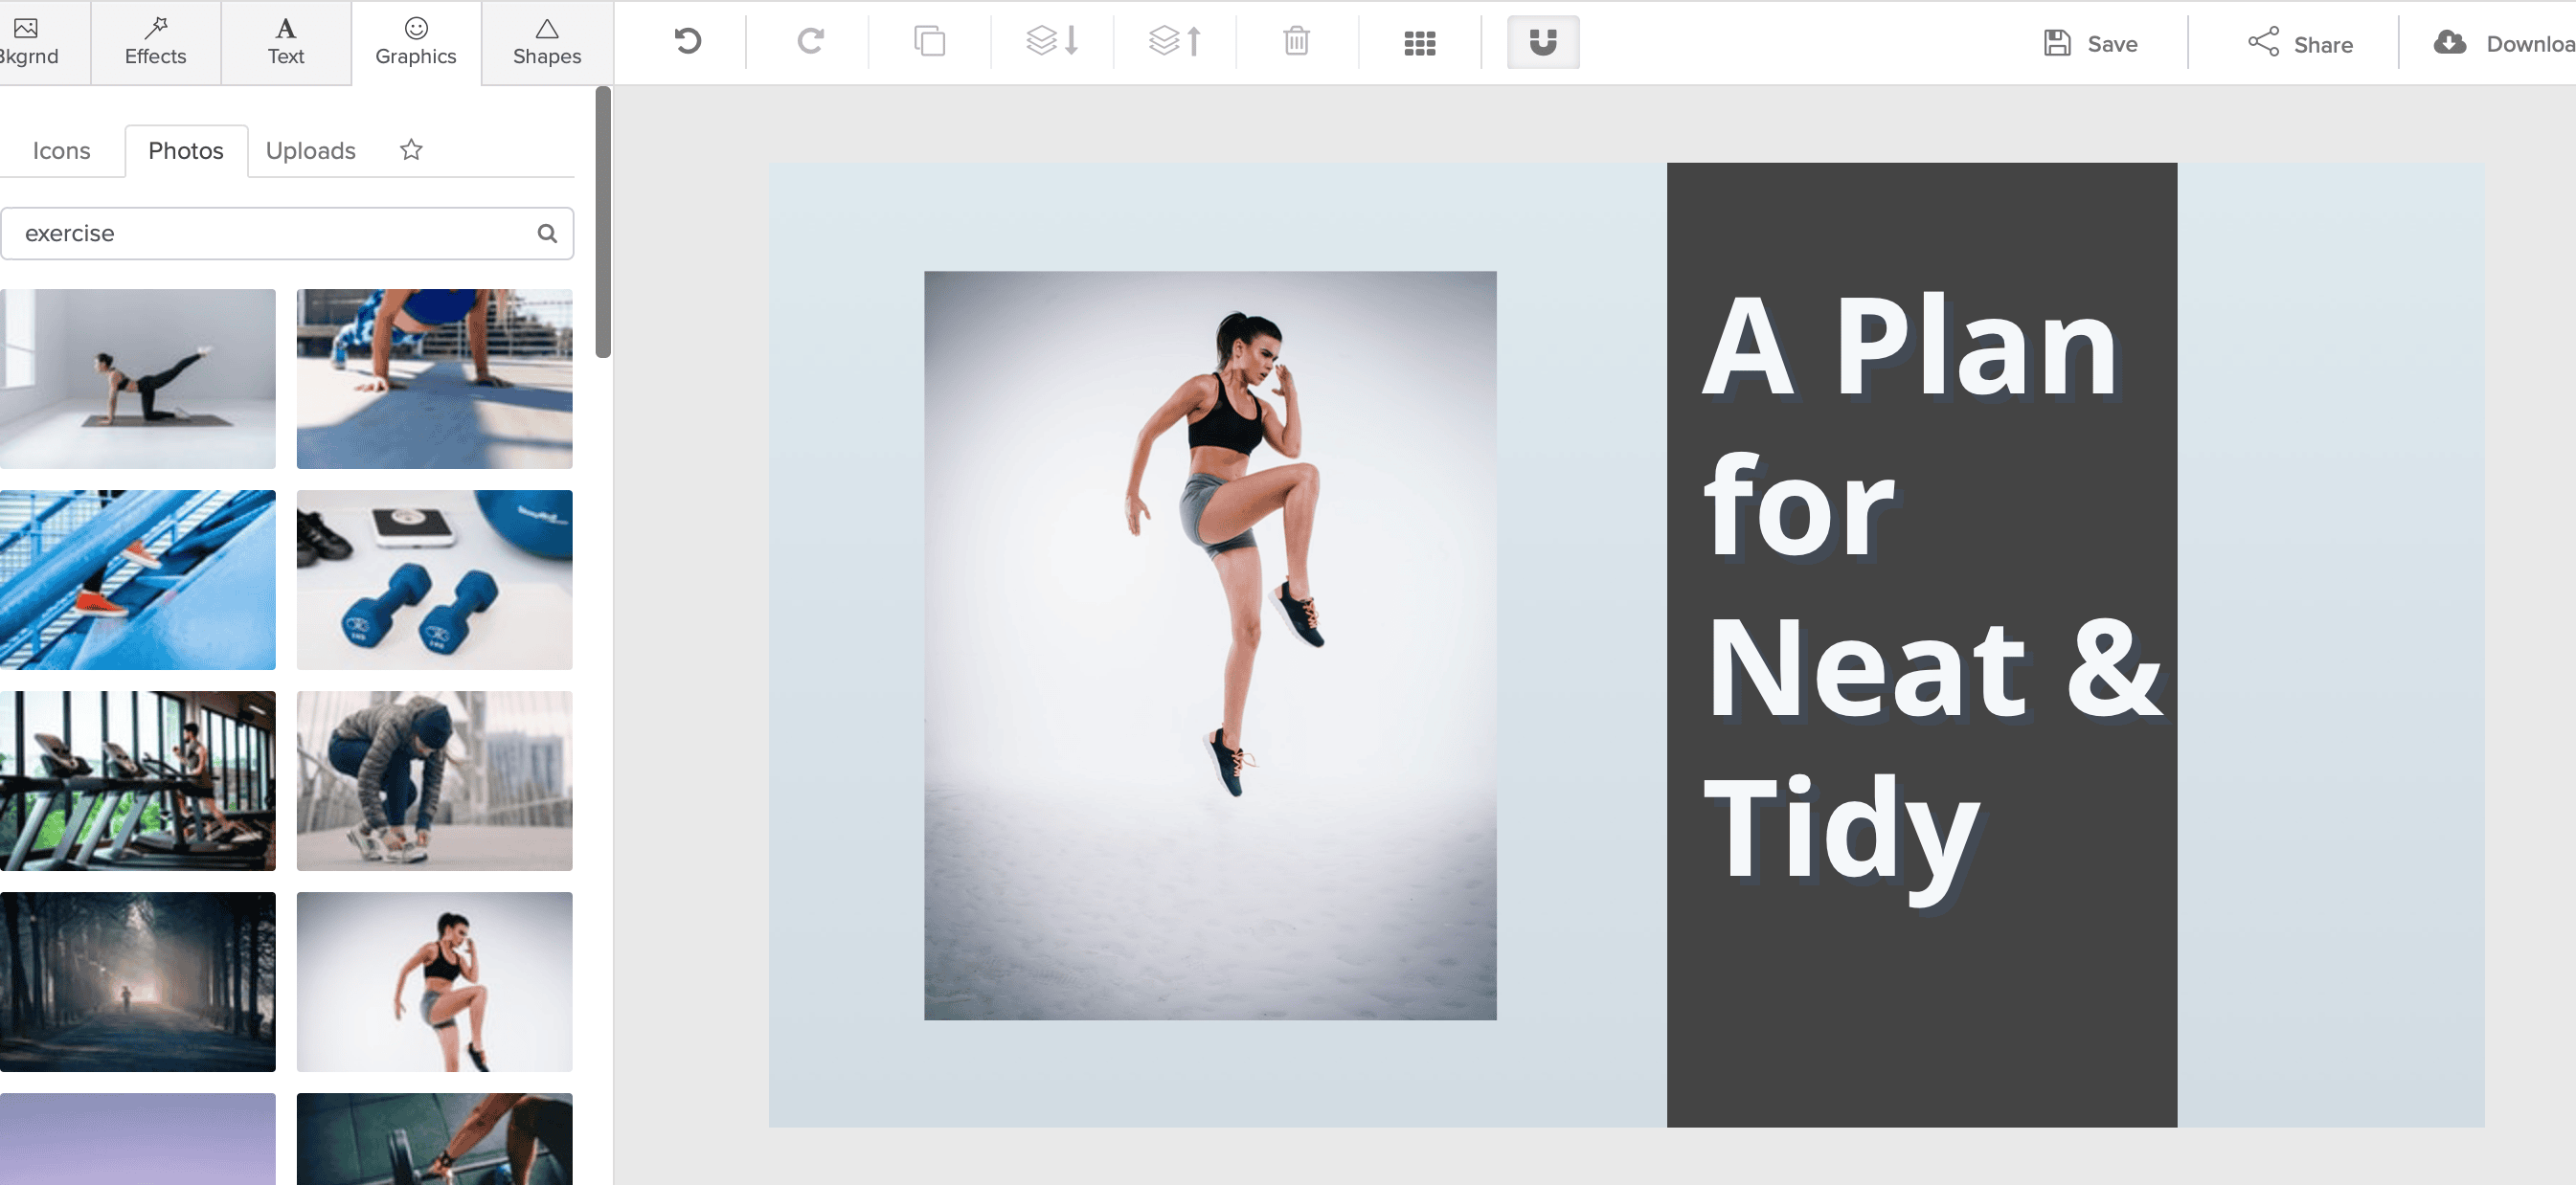Click the Duplicate layer icon

pyautogui.click(x=930, y=41)
